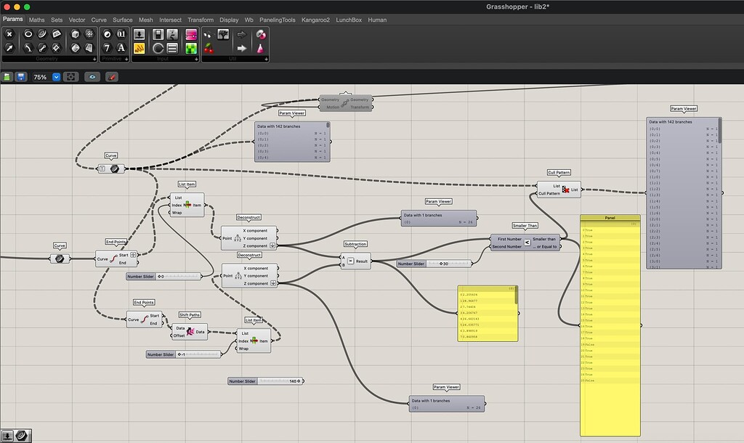Screen dimensions: 744x443
Task: Click the yellow Panel listing True values
Action: click(610, 320)
